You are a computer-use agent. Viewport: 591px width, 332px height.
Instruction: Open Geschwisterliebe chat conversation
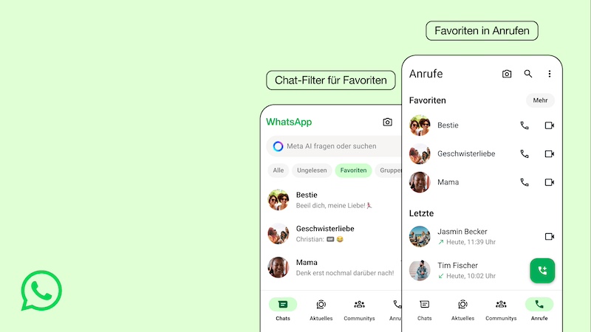[x=331, y=234]
